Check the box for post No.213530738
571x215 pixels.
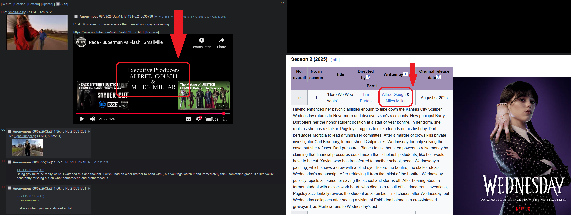[x=76, y=16]
